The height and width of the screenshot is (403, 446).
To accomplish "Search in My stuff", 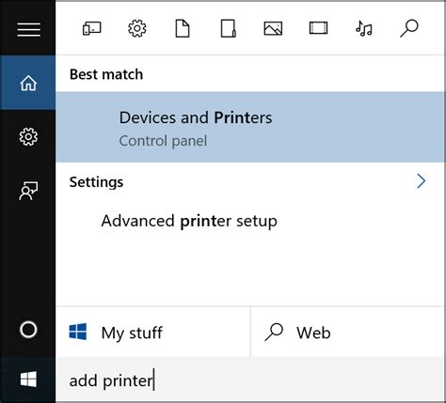I will pos(153,332).
